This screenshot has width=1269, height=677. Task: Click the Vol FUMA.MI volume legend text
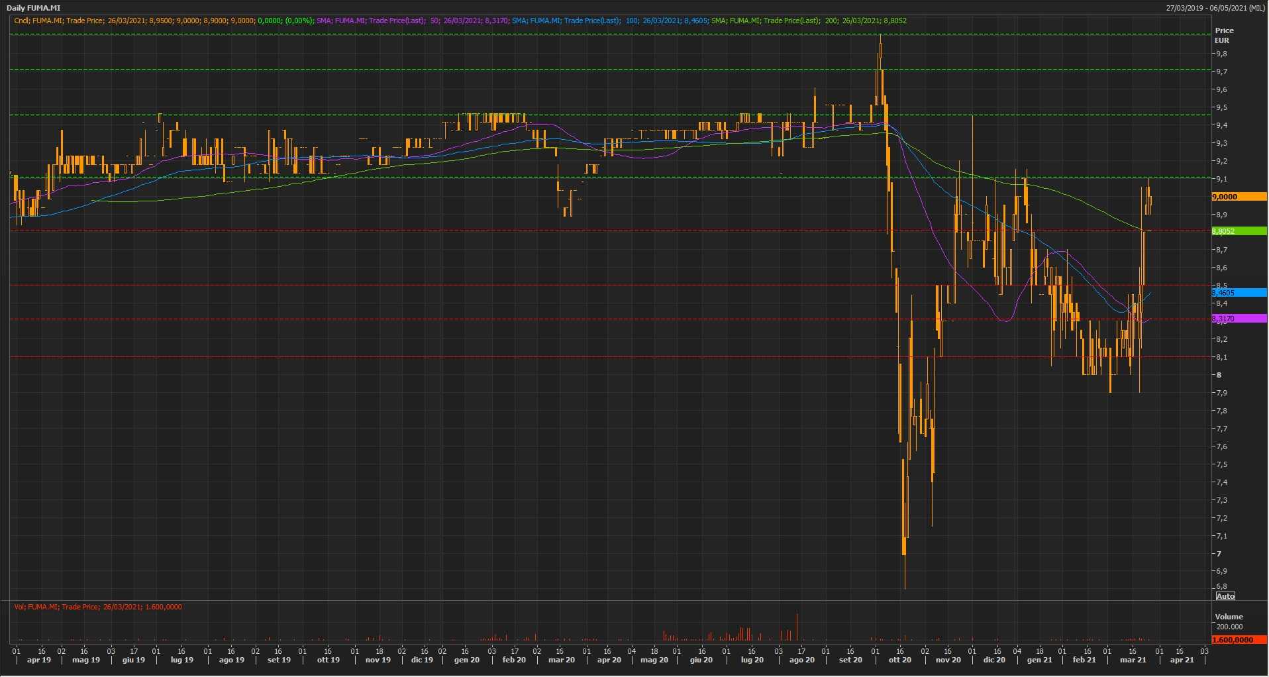coord(98,607)
